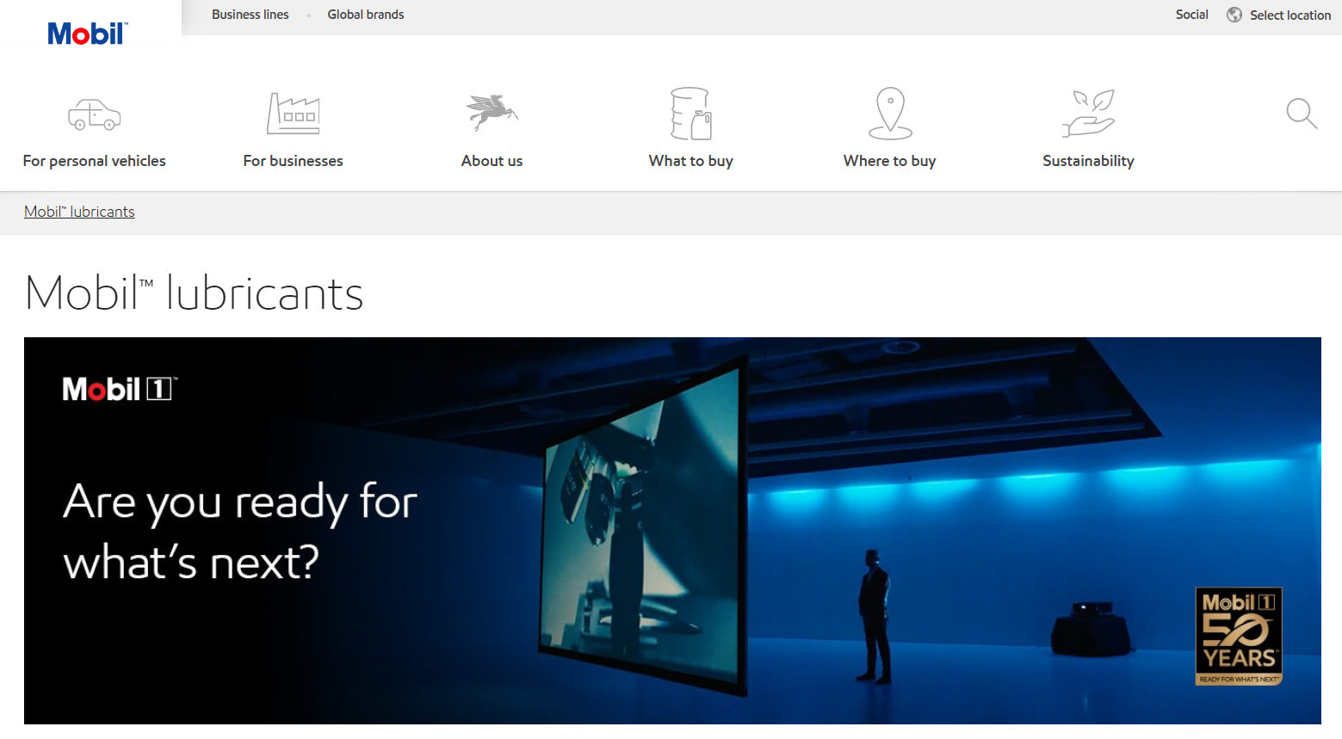Click the Select location link

pos(1290,15)
